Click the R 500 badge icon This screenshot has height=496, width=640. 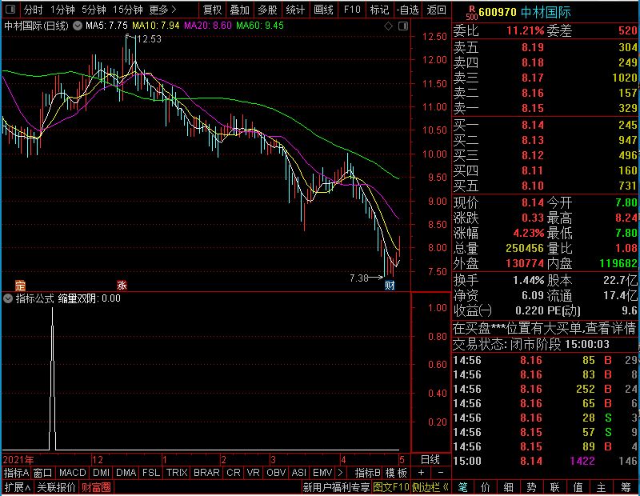tap(472, 13)
